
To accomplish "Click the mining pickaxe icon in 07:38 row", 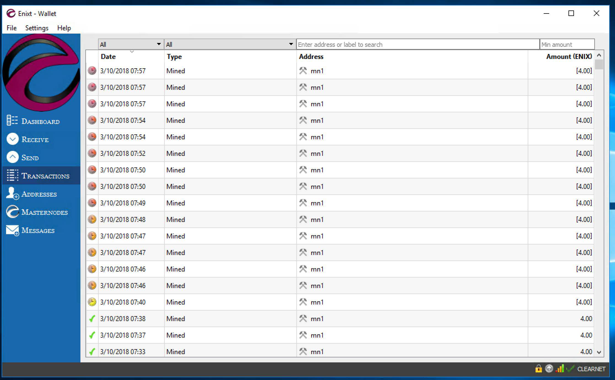I will click(303, 318).
